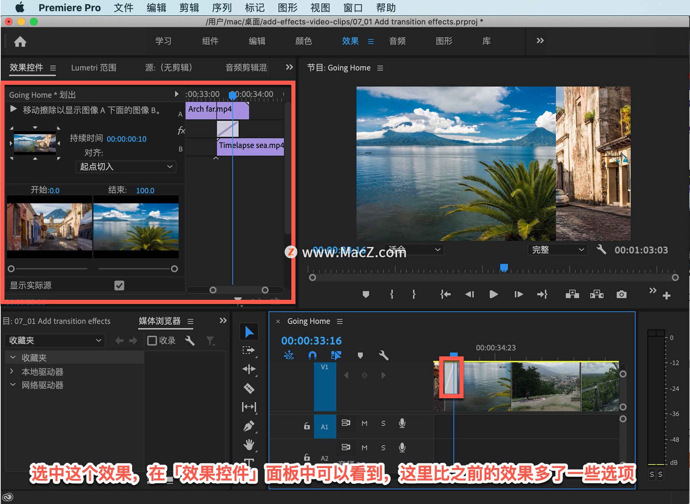Click the Lift button
The image size is (690, 504).
pyautogui.click(x=572, y=294)
